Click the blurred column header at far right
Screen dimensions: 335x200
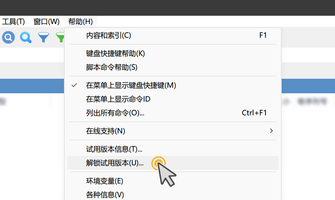tap(312, 101)
